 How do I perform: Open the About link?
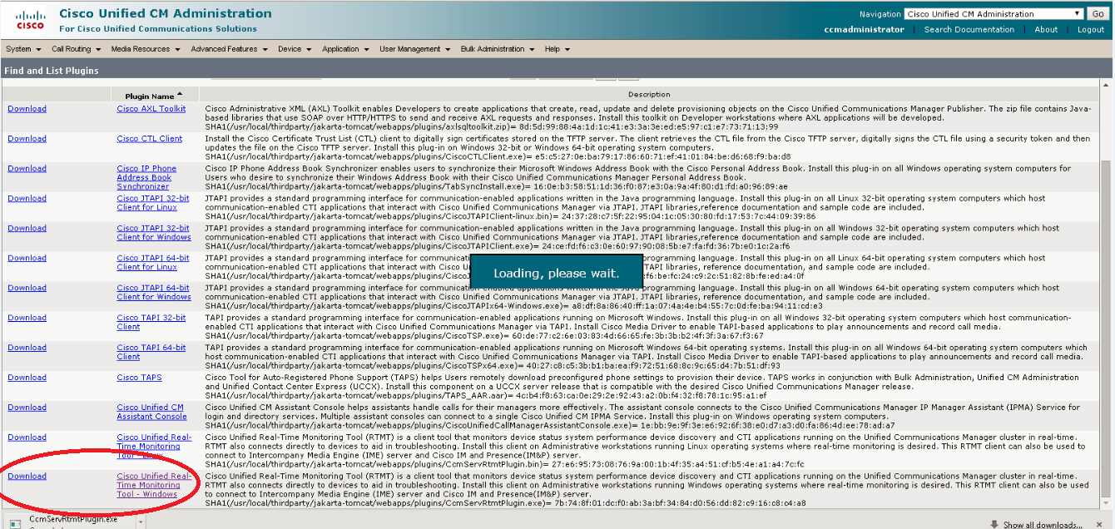1046,30
